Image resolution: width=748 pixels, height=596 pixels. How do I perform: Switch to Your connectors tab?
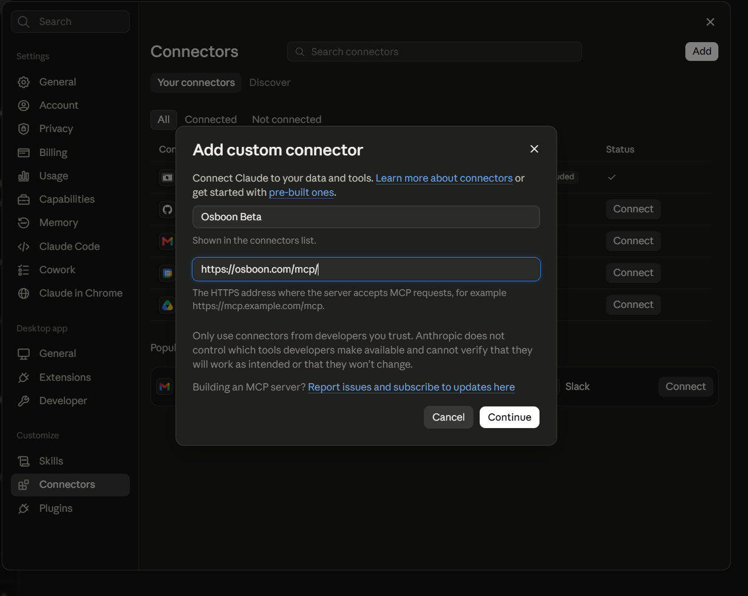[196, 83]
